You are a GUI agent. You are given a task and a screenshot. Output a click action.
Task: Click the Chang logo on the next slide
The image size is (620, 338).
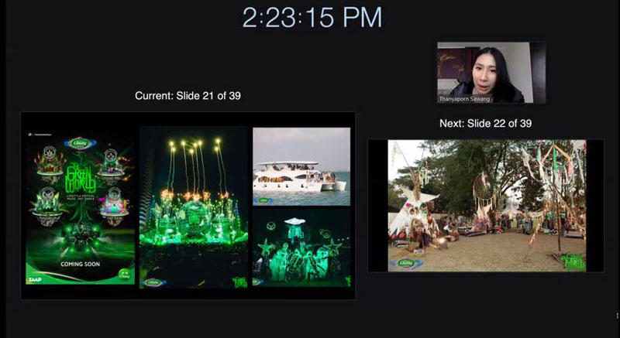pos(406,263)
